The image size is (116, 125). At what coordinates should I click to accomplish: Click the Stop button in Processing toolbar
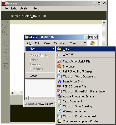coord(5,32)
